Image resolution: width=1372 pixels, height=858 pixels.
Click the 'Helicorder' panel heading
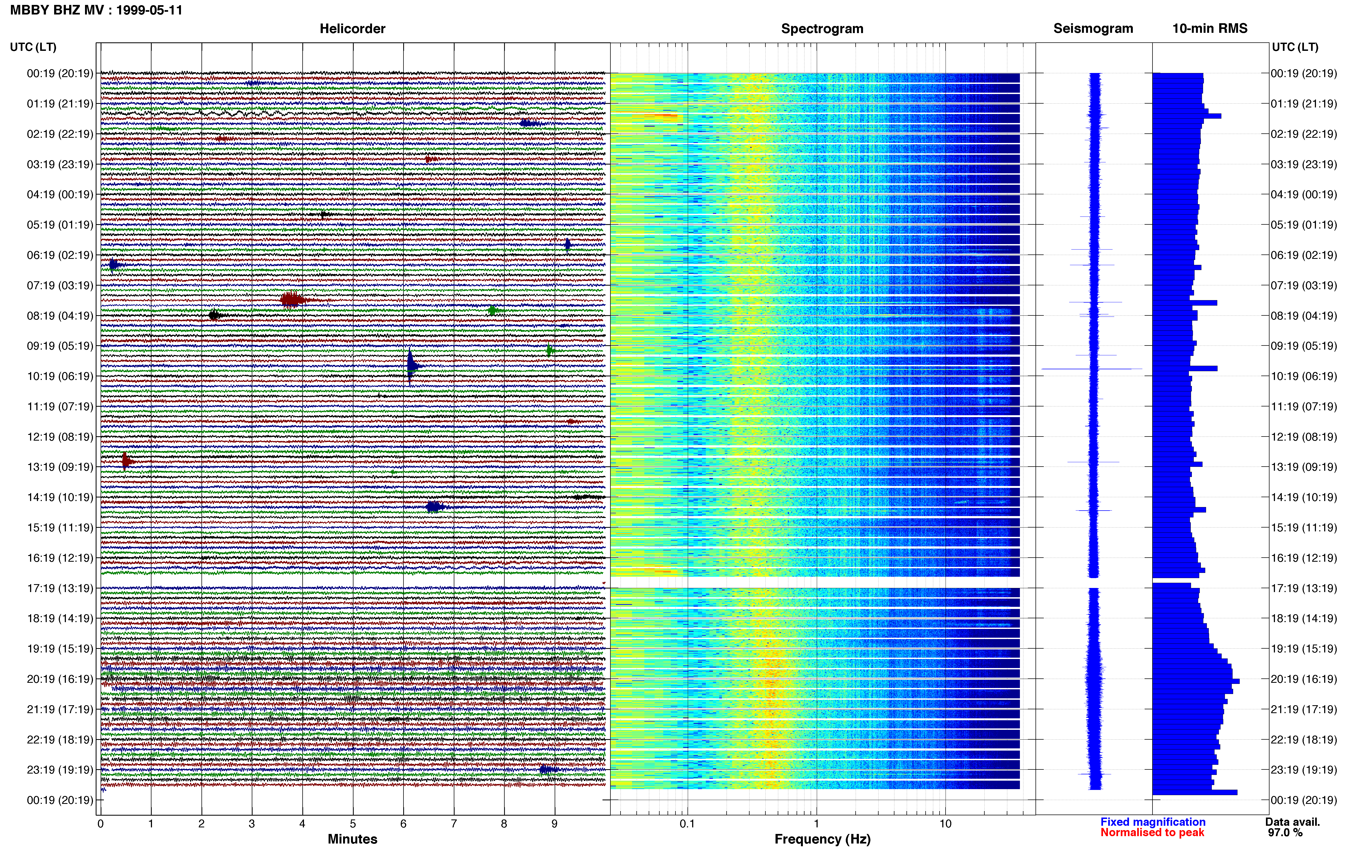pyautogui.click(x=352, y=28)
